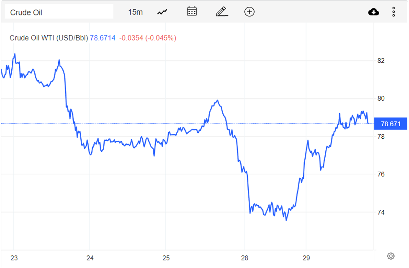The image size is (409, 268).
Task: Click inside the Crude Oil search field
Action: tap(59, 11)
